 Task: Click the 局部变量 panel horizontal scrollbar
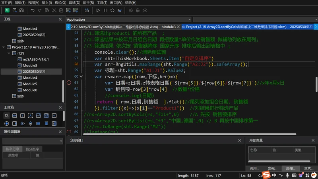coord(279,161)
